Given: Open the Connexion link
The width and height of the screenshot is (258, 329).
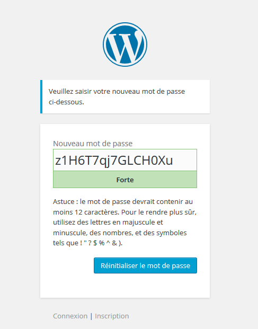Looking at the screenshot, I should [x=70, y=316].
